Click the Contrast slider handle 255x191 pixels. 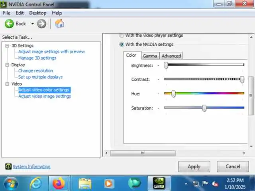pyautogui.click(x=242, y=80)
